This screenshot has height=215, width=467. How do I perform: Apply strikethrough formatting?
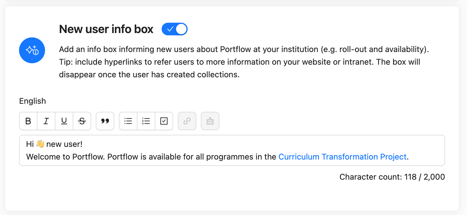82,121
